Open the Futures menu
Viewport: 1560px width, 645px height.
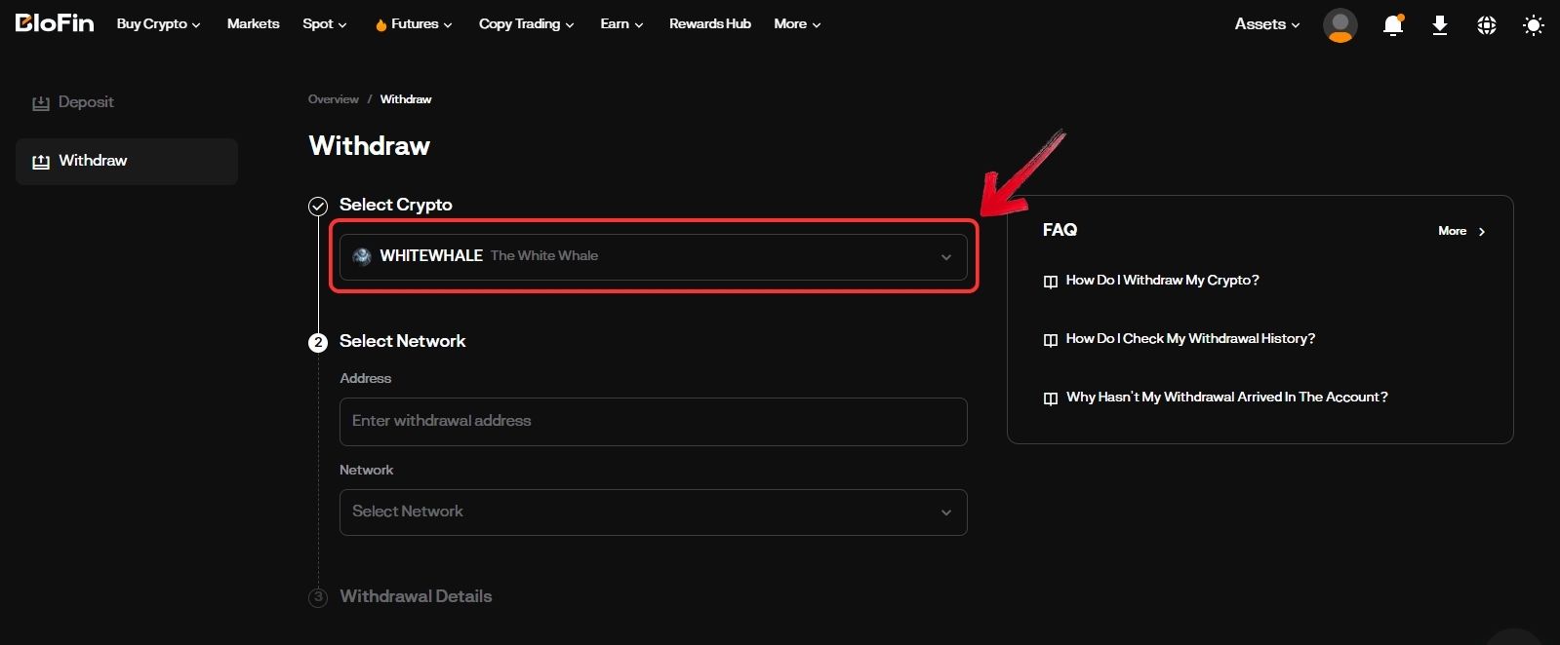pos(414,24)
